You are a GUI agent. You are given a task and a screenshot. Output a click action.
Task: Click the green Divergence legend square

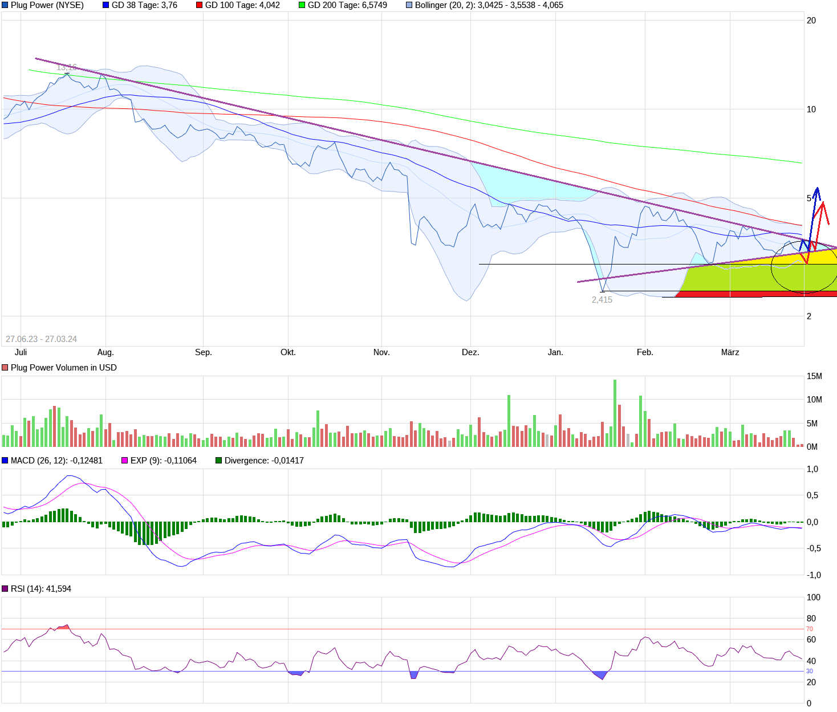(x=218, y=461)
